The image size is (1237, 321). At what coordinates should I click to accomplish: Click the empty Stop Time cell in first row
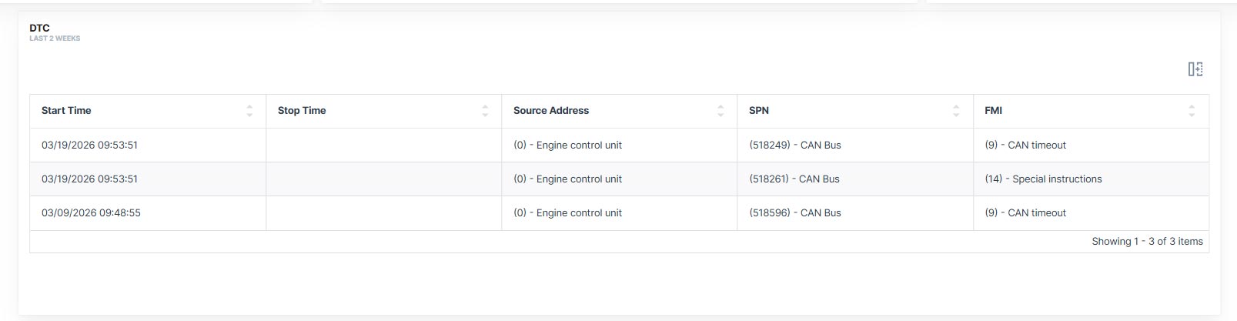pos(383,145)
